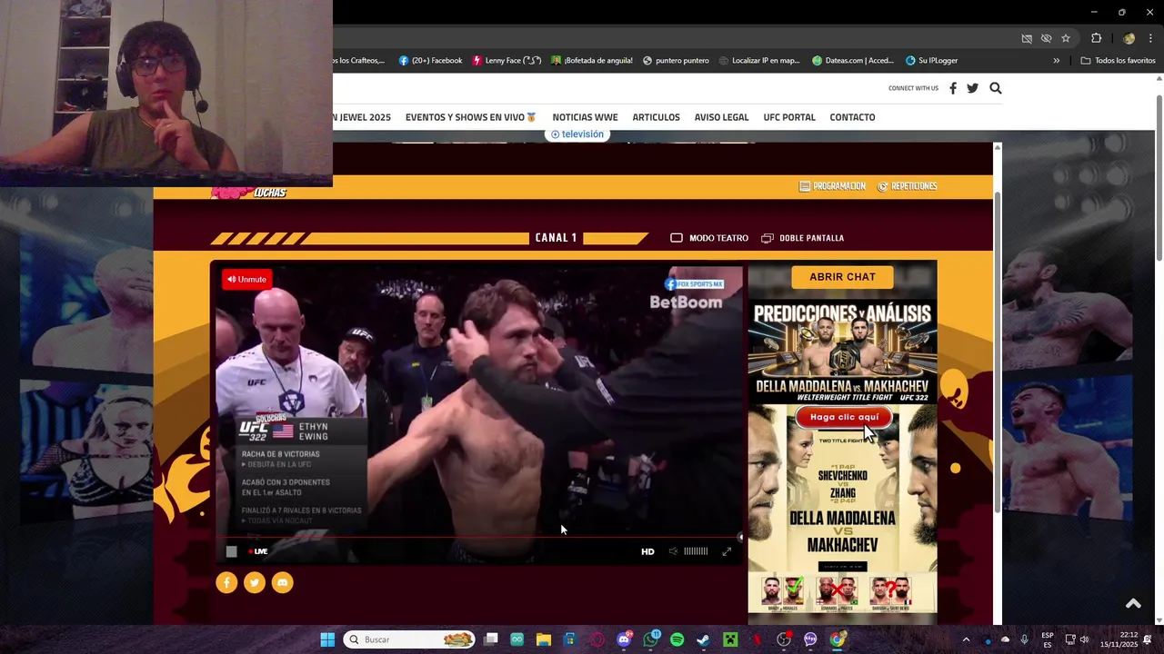Open Steam from the taskbar
1164x654 pixels.
pyautogui.click(x=703, y=639)
